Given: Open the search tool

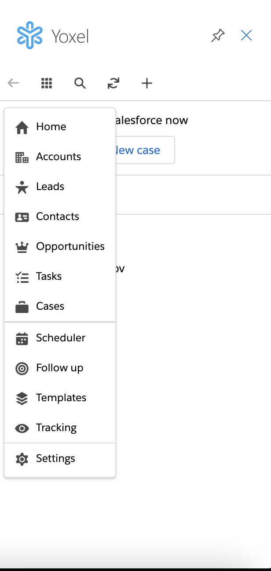Looking at the screenshot, I should (80, 83).
